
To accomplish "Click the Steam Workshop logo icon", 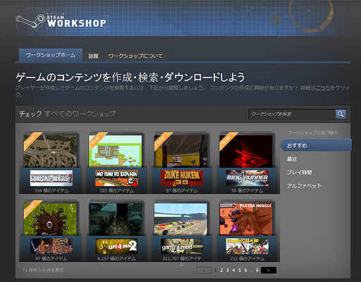I will click(x=30, y=20).
